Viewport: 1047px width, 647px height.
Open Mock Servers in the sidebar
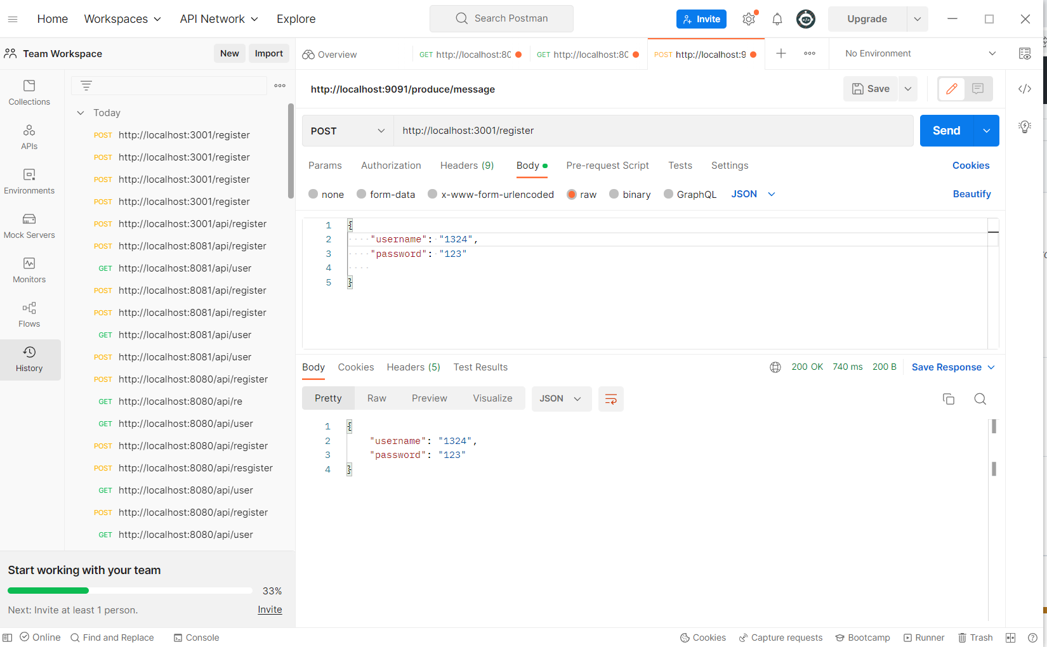pos(29,226)
